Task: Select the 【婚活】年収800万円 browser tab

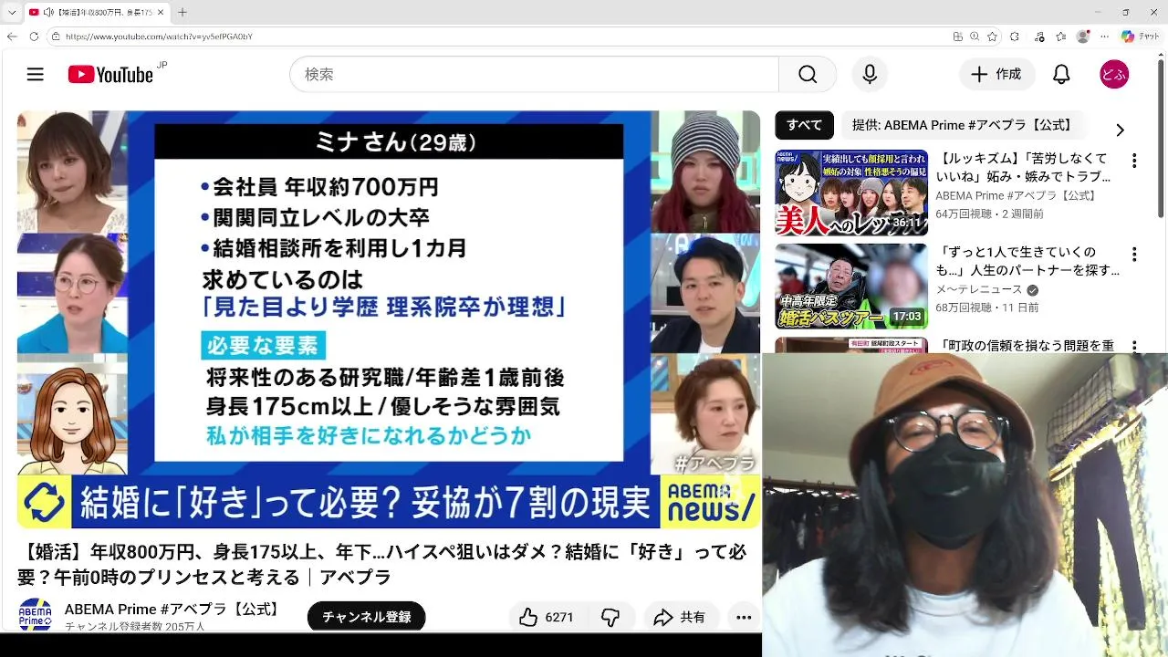Action: click(97, 12)
